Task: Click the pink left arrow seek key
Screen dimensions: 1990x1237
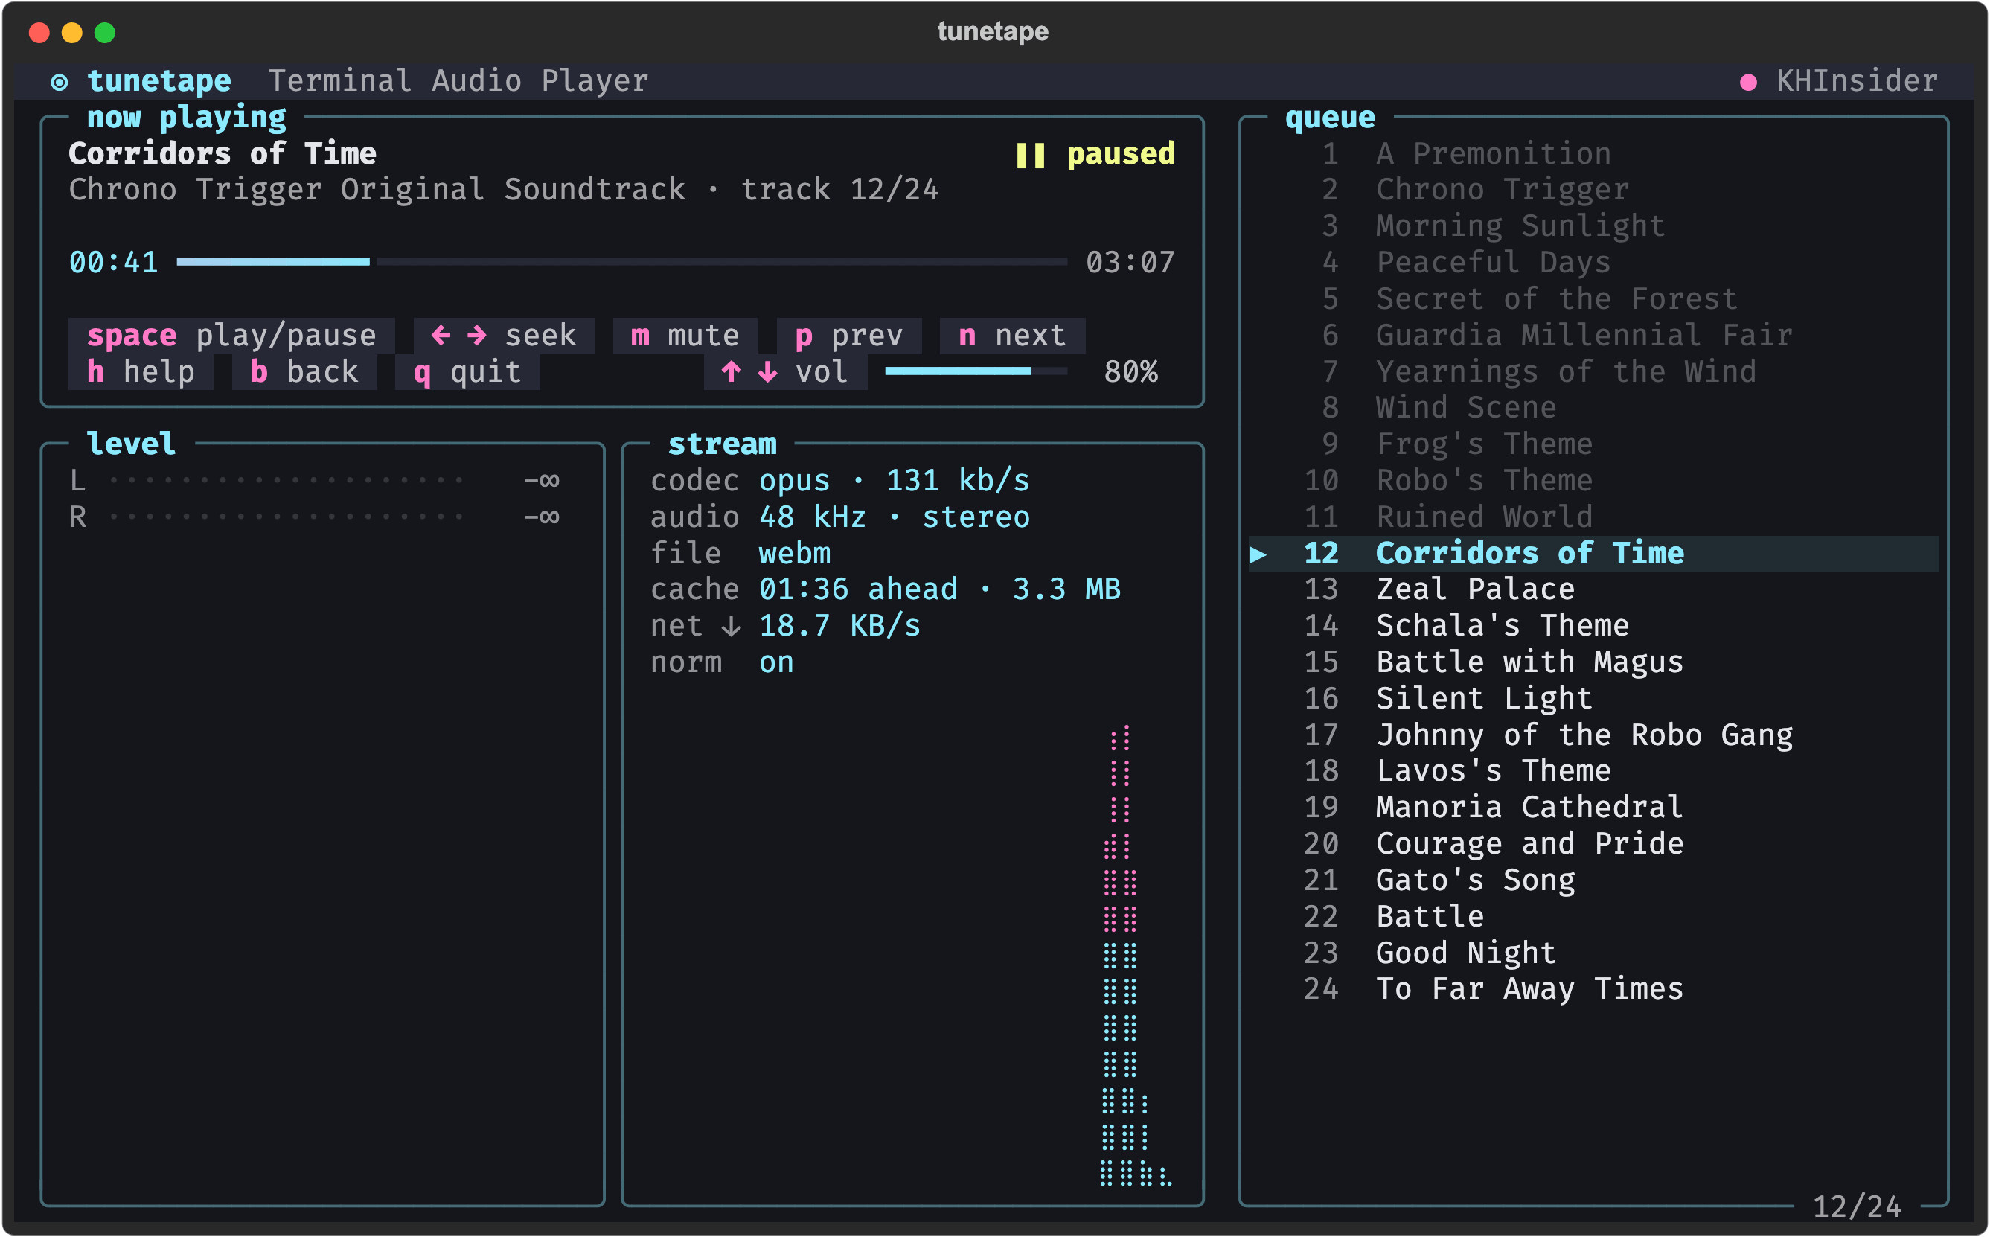Action: click(441, 336)
